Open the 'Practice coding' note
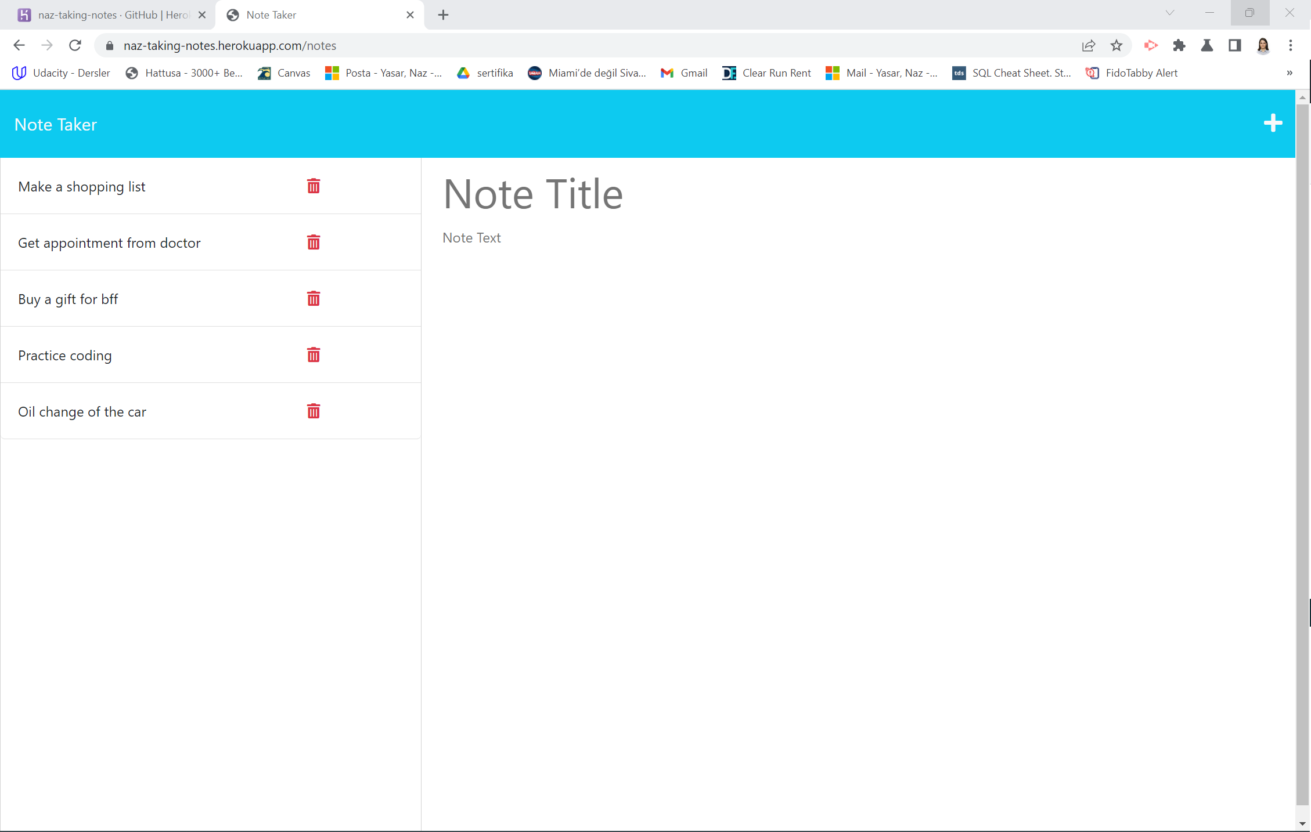 coord(64,356)
